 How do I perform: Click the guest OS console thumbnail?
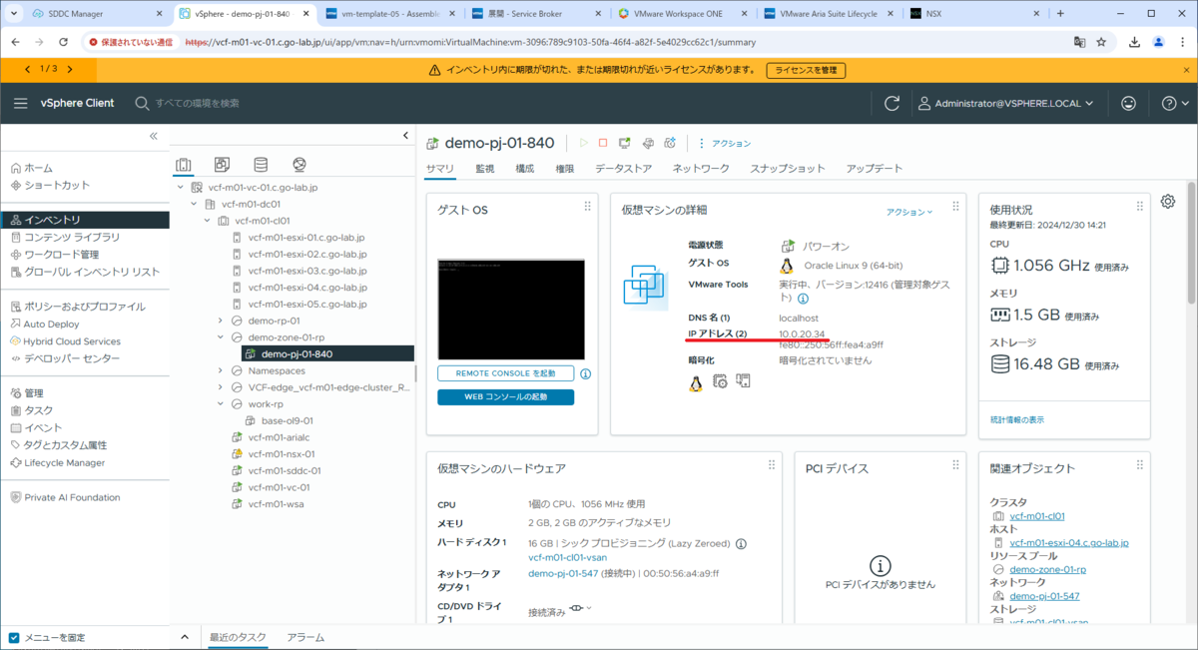511,310
